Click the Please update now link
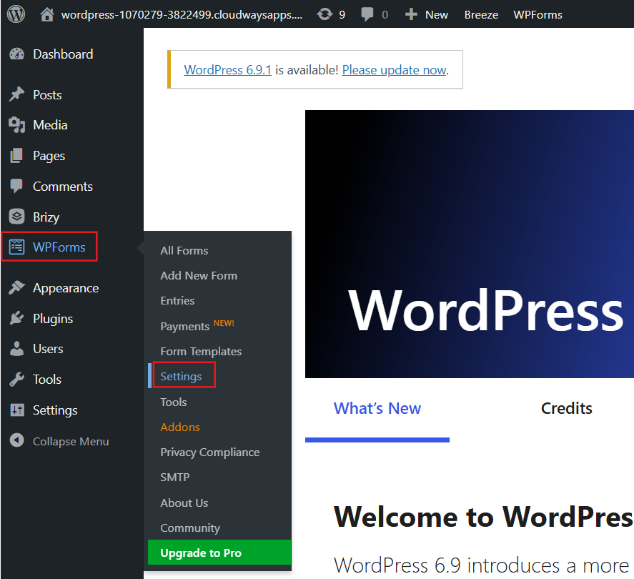This screenshot has width=634, height=579. point(395,70)
